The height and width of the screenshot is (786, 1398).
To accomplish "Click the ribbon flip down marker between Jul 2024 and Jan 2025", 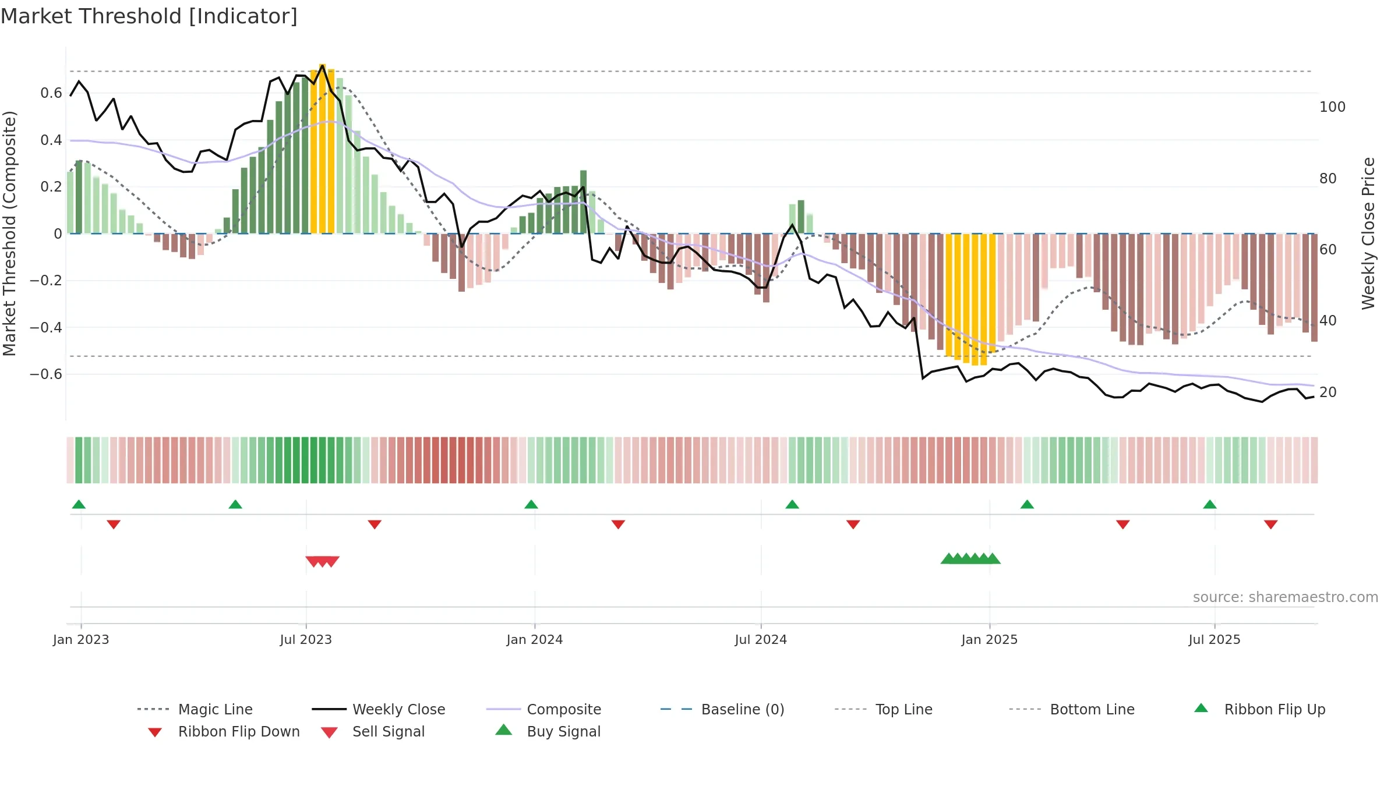I will click(853, 525).
